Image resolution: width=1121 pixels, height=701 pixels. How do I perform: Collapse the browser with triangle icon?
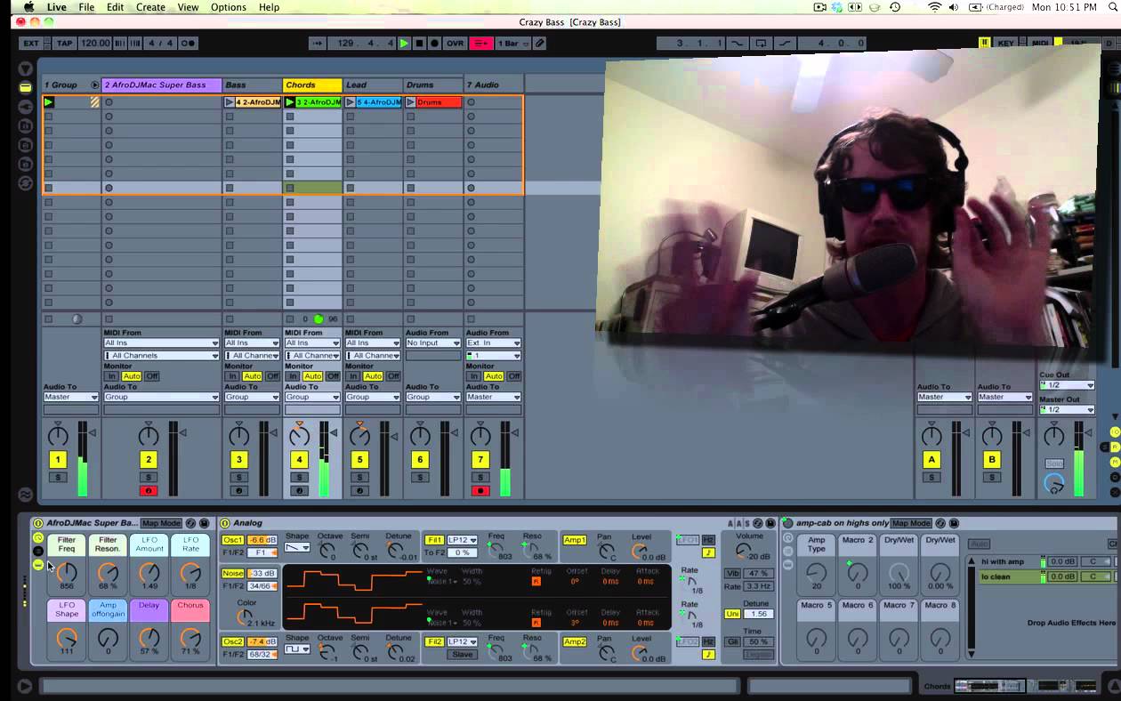pyautogui.click(x=26, y=68)
